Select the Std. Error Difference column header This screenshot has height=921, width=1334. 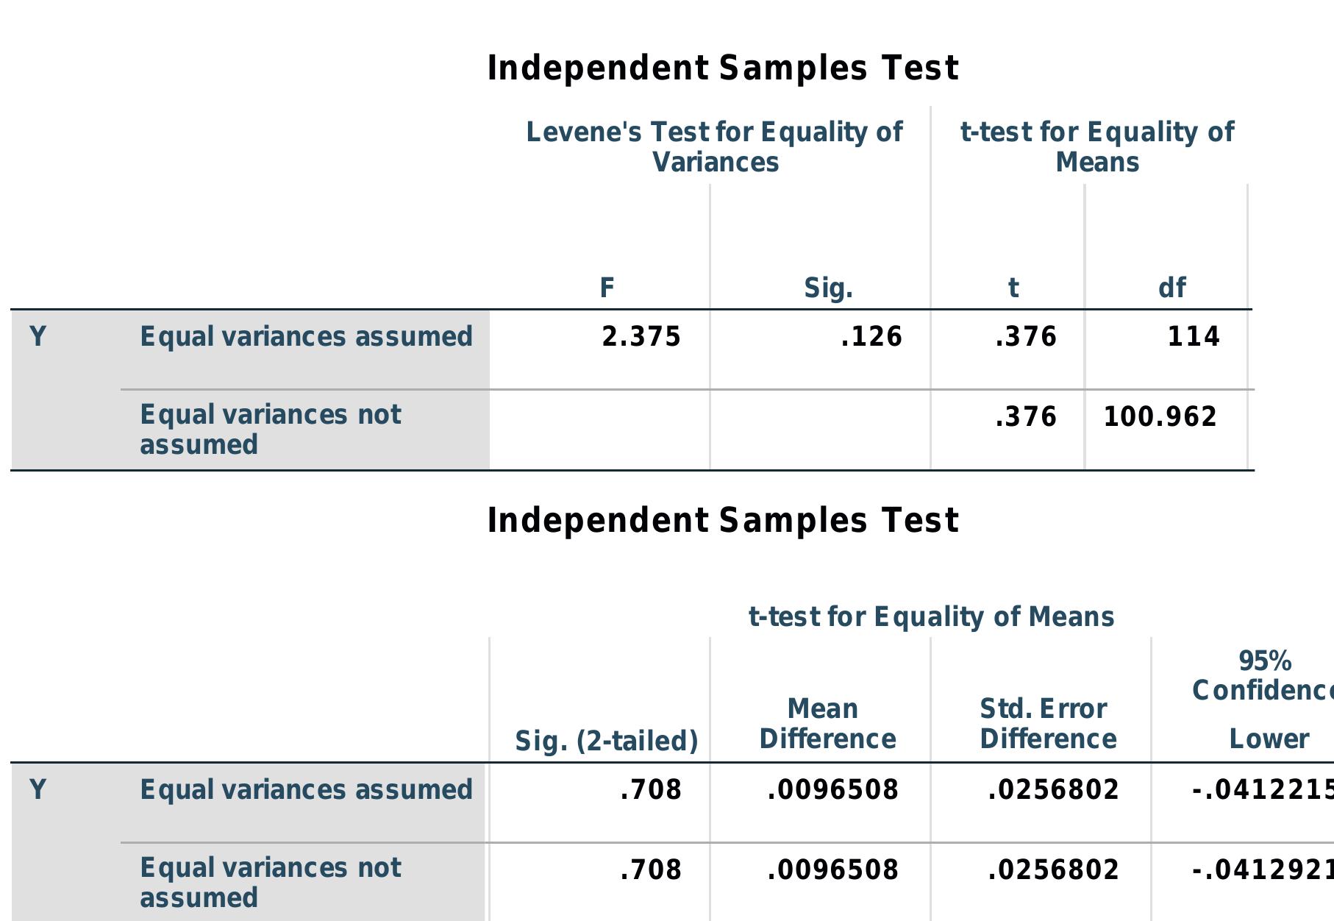[1048, 724]
